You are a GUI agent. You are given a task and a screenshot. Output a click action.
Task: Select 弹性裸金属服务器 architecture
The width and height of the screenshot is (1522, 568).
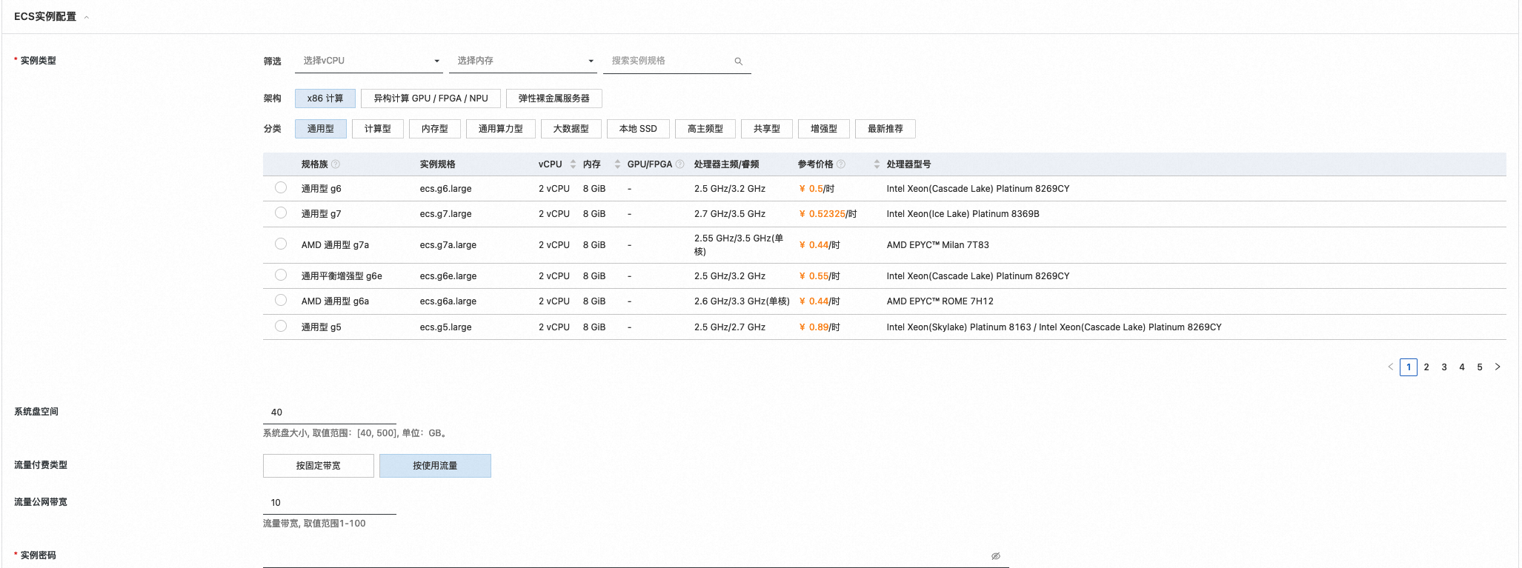coord(554,98)
